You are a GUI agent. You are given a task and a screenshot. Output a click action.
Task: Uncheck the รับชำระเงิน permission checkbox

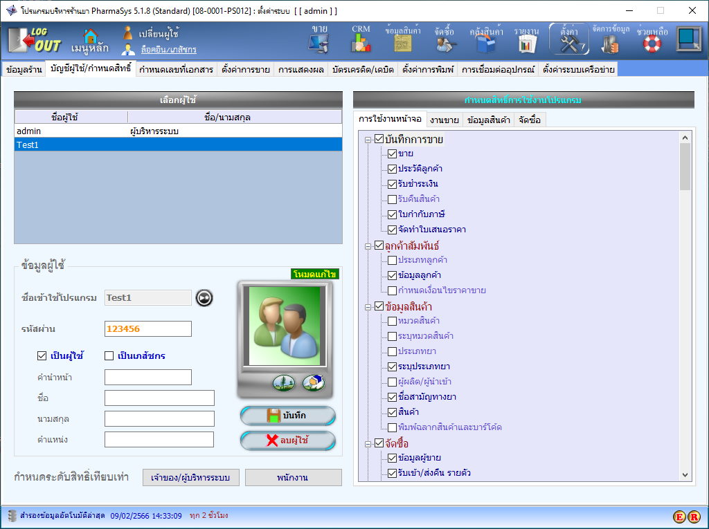393,185
